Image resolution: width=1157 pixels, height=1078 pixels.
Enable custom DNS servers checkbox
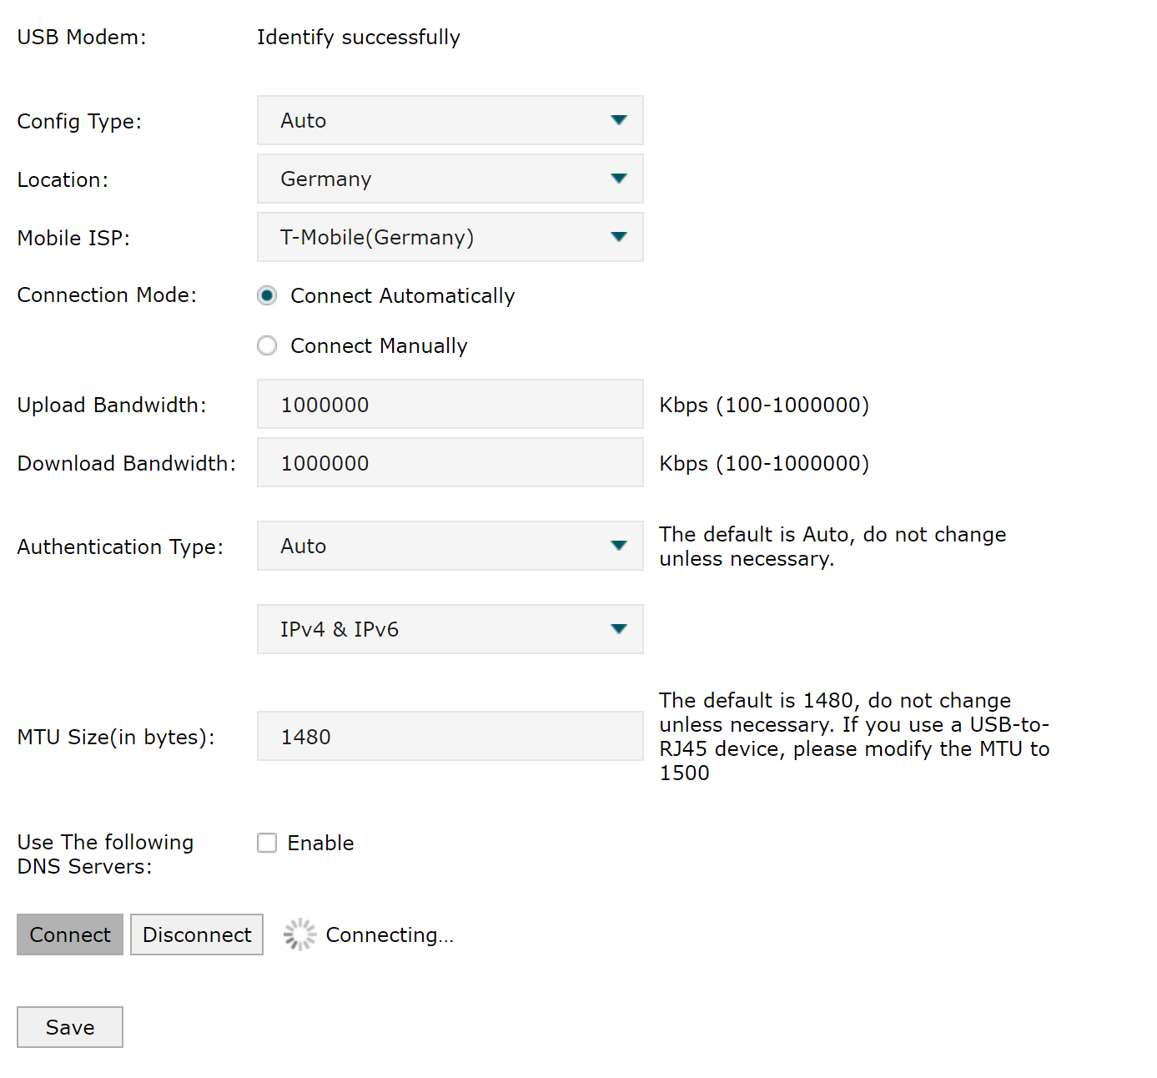pyautogui.click(x=267, y=843)
